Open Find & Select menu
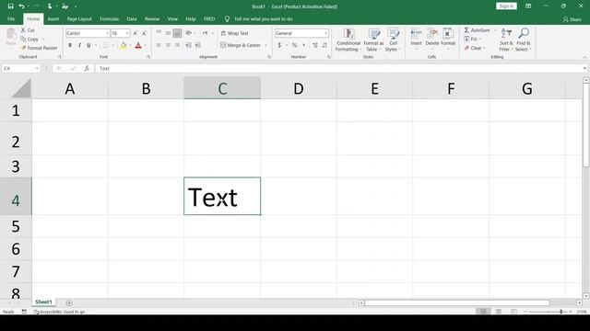The height and width of the screenshot is (331, 590). [x=523, y=40]
